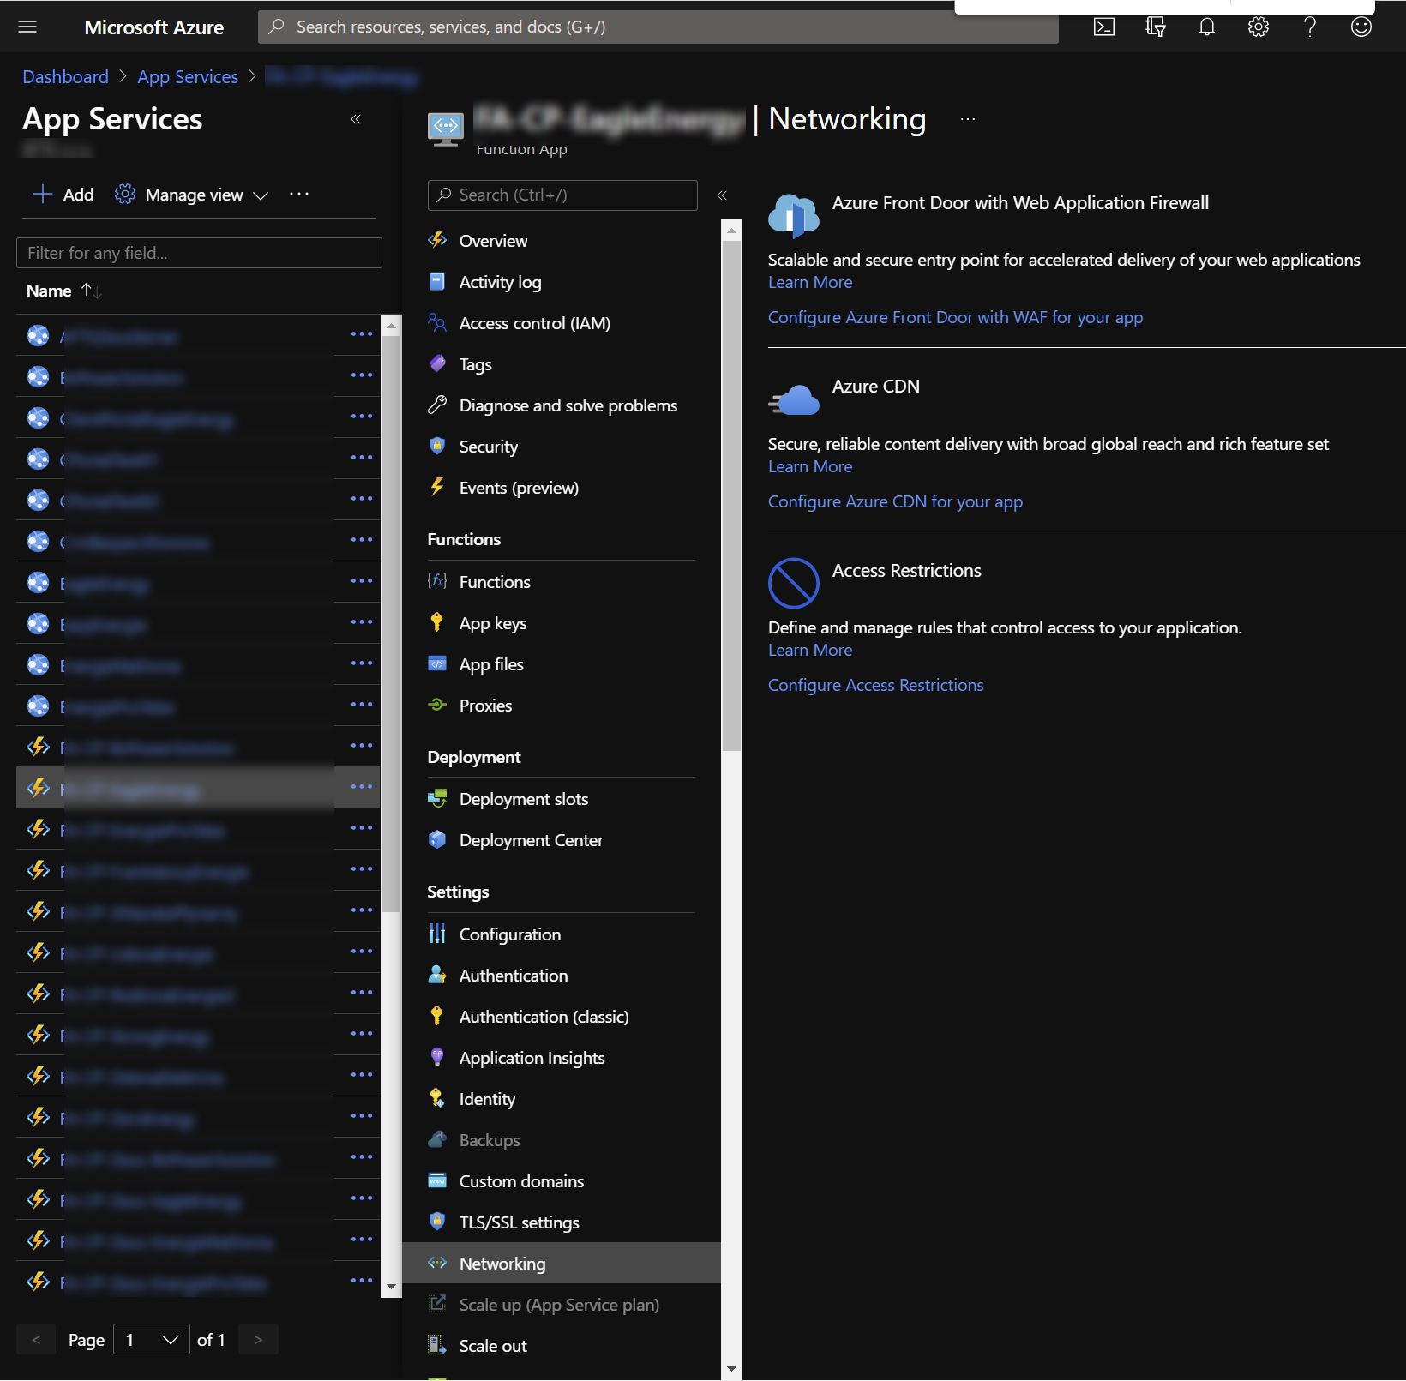Open ellipsis menu next to Networking title

click(x=968, y=119)
